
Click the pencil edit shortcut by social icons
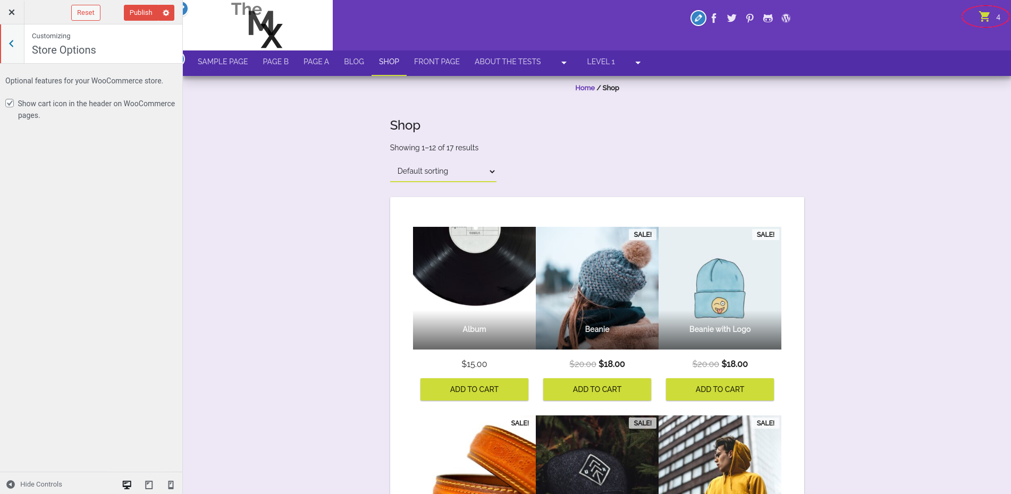point(698,18)
